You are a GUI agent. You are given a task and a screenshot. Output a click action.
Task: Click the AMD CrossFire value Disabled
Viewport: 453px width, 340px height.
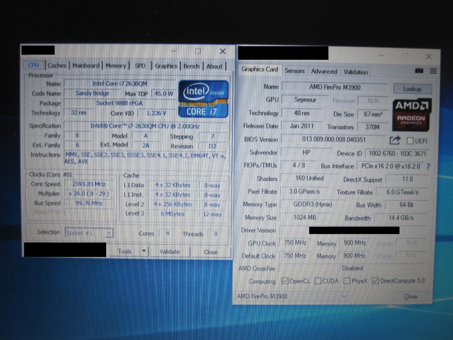pyautogui.click(x=353, y=268)
